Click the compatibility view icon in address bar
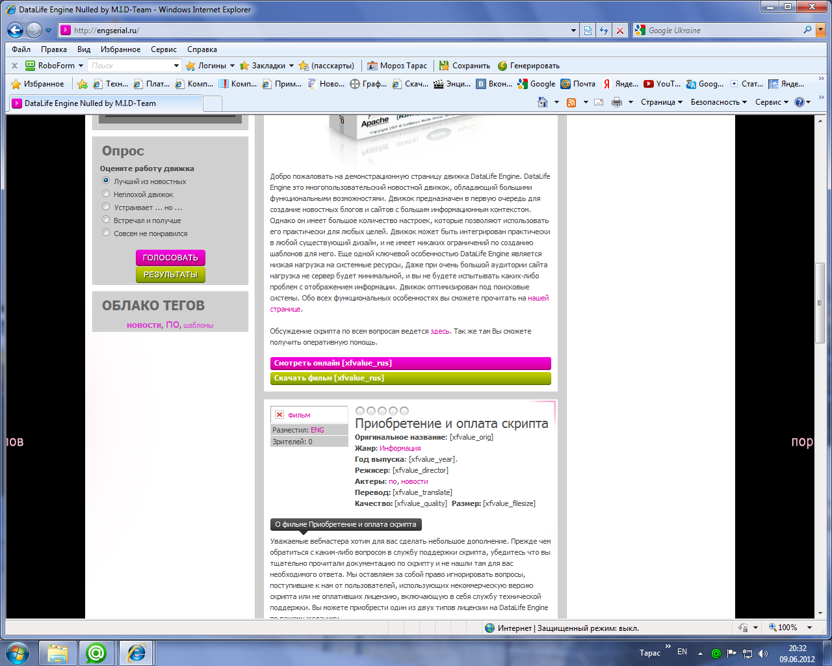 coord(588,30)
